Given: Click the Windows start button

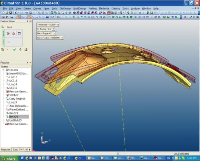Looking at the screenshot, I should tap(9, 158).
